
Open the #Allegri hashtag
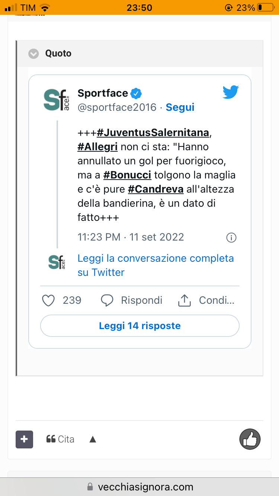tap(97, 147)
